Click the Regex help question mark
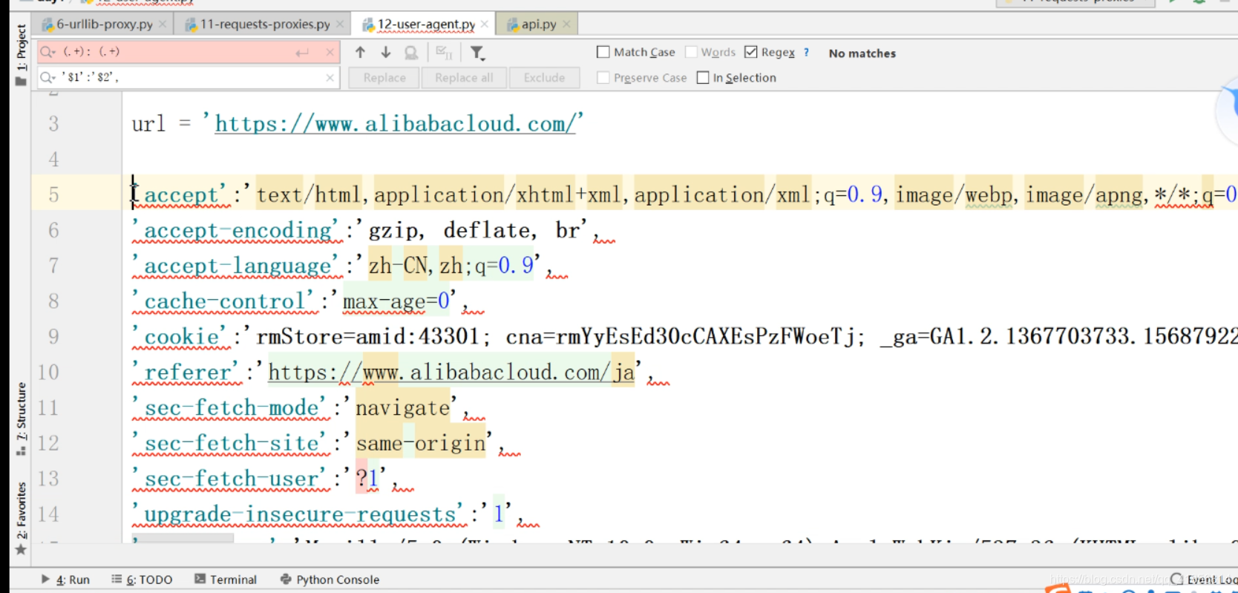Screen dimensions: 1238x593 [806, 52]
